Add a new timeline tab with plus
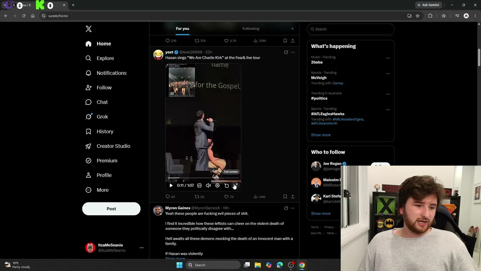This screenshot has height=271, width=481. pyautogui.click(x=292, y=29)
